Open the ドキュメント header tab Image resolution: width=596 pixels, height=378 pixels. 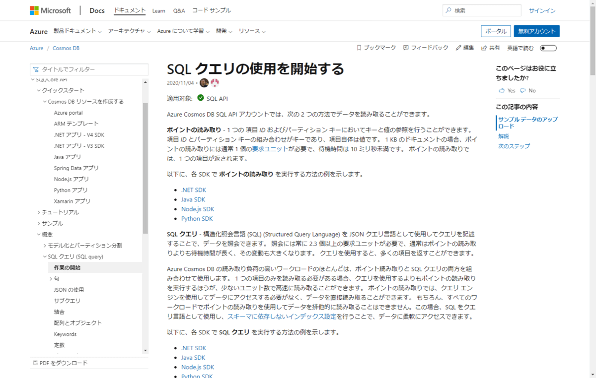click(130, 10)
